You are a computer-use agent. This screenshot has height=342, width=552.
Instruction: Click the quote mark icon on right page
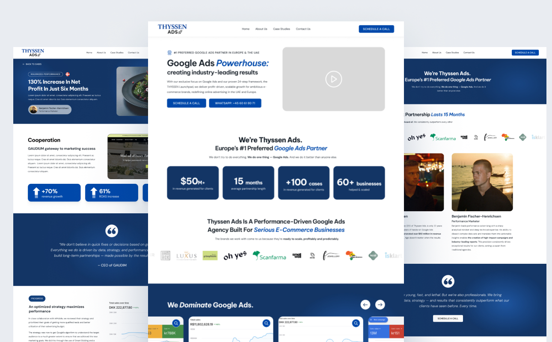448,281
